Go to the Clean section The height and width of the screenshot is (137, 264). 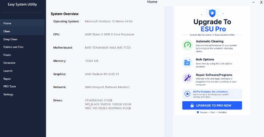(22, 31)
